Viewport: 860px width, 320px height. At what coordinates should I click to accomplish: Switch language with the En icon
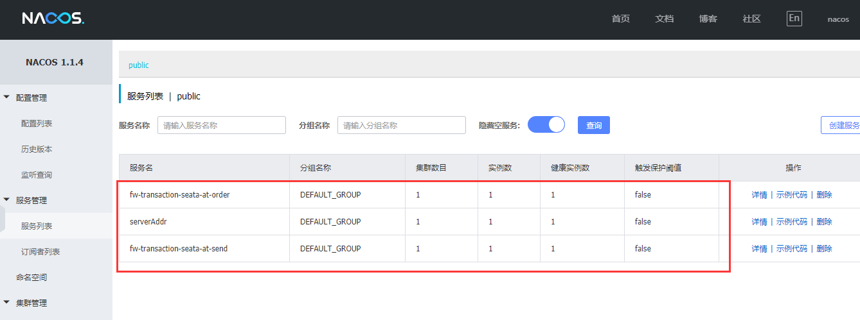(x=794, y=19)
